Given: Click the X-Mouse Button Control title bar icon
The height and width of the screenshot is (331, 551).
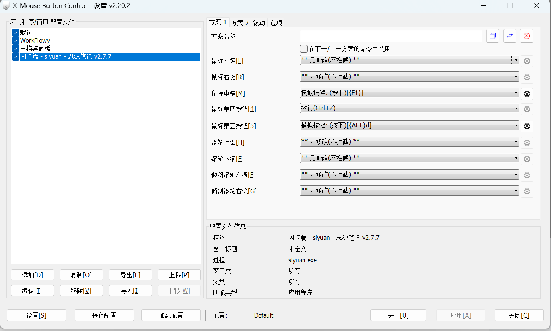Looking at the screenshot, I should tap(6, 6).
